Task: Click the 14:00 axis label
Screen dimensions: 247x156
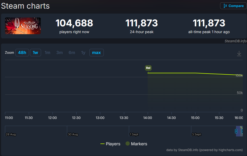Action: click(148, 118)
